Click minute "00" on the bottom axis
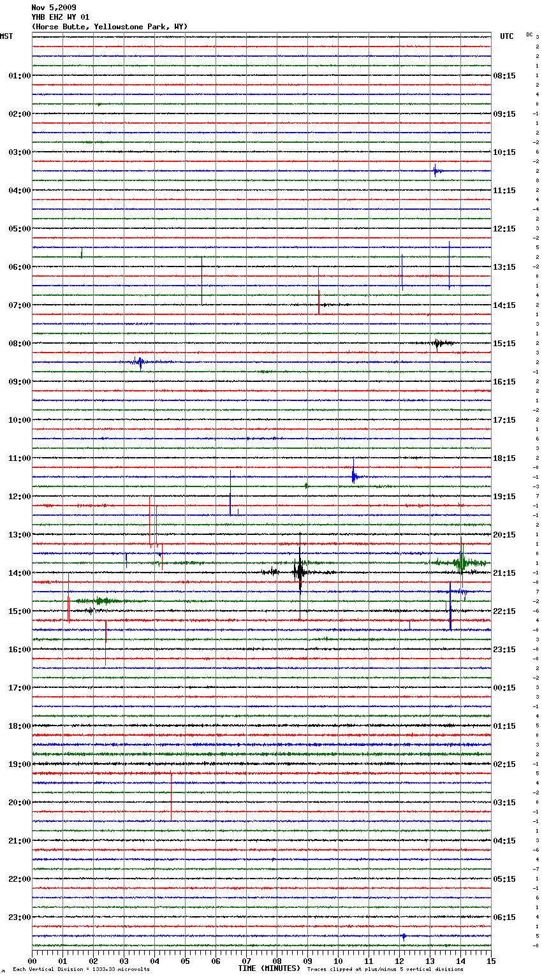 32,961
